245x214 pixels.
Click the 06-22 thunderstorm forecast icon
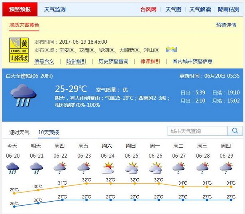pyautogui.click(x=60, y=168)
